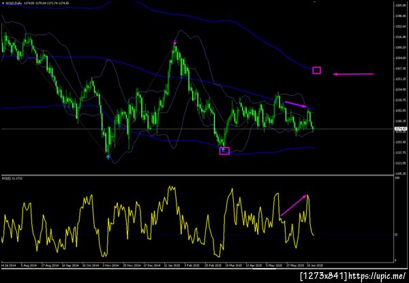Click the '10 Jun 2015' date label
Screen dimensions: 409x283
(x=315, y=265)
